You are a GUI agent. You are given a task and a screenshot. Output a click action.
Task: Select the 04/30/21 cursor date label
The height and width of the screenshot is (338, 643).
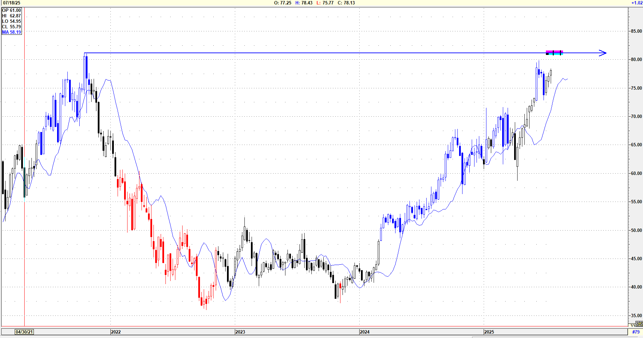coord(24,332)
